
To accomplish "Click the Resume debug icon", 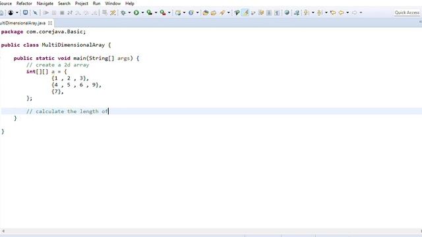I will [x=46, y=13].
